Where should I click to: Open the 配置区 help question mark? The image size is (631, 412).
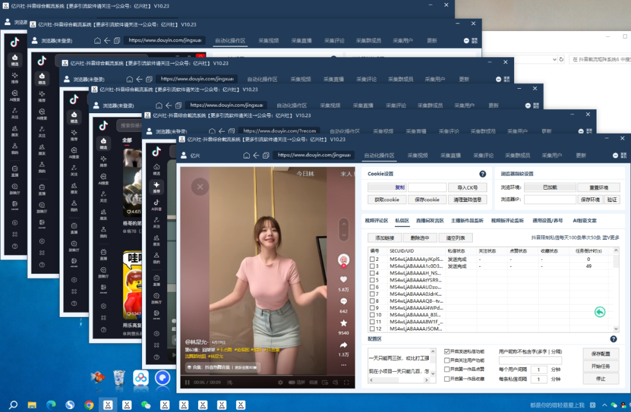tap(613, 339)
